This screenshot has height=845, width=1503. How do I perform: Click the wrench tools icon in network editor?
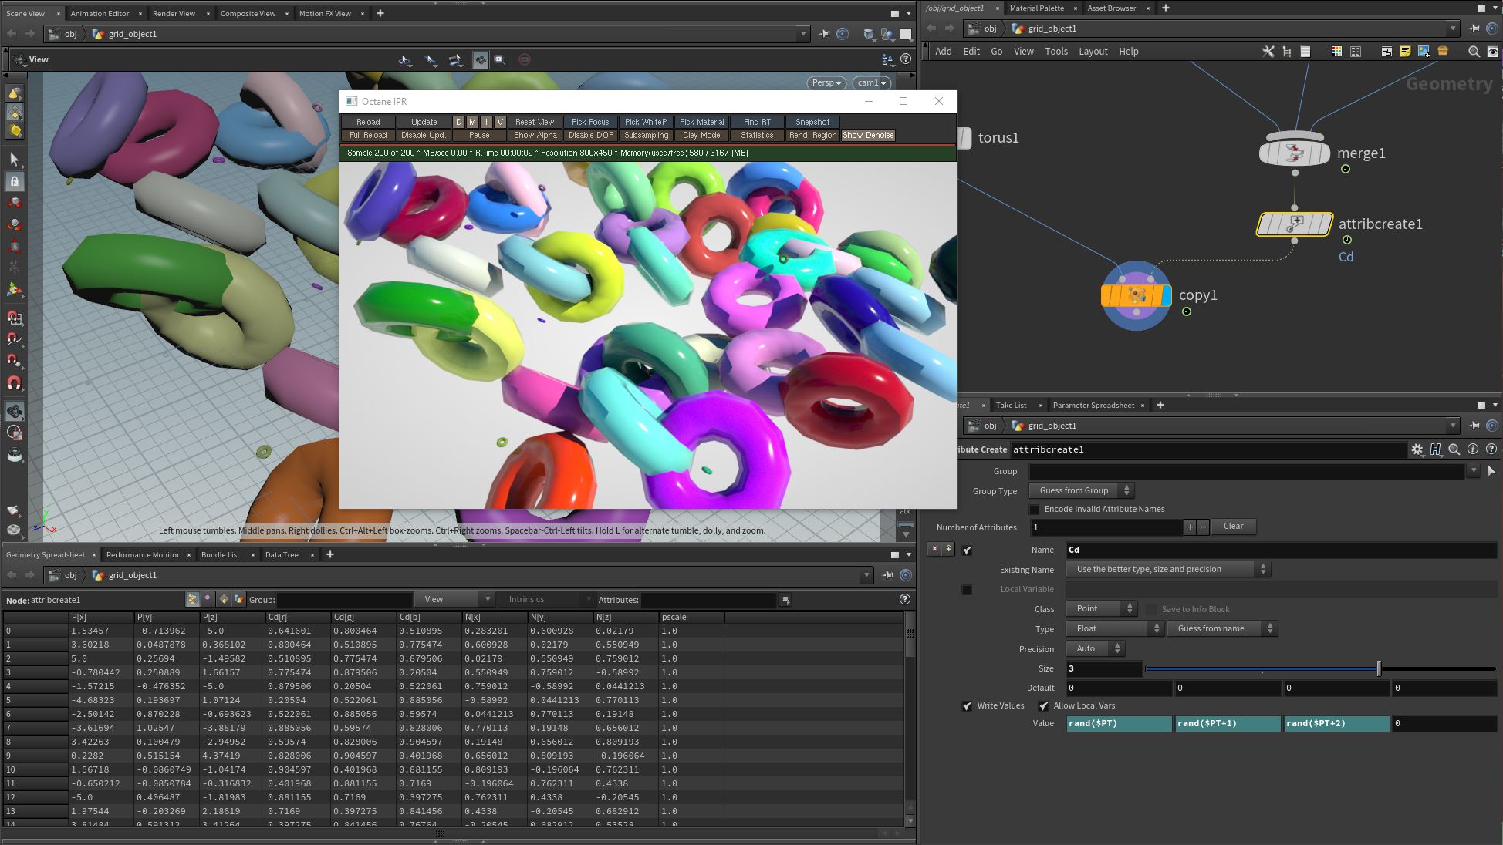click(1268, 52)
